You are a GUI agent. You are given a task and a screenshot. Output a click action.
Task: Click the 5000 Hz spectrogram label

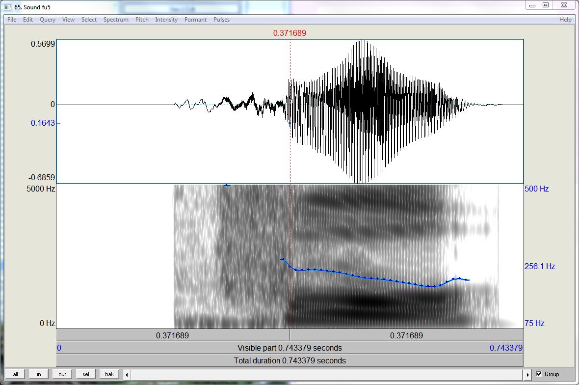pyautogui.click(x=41, y=189)
